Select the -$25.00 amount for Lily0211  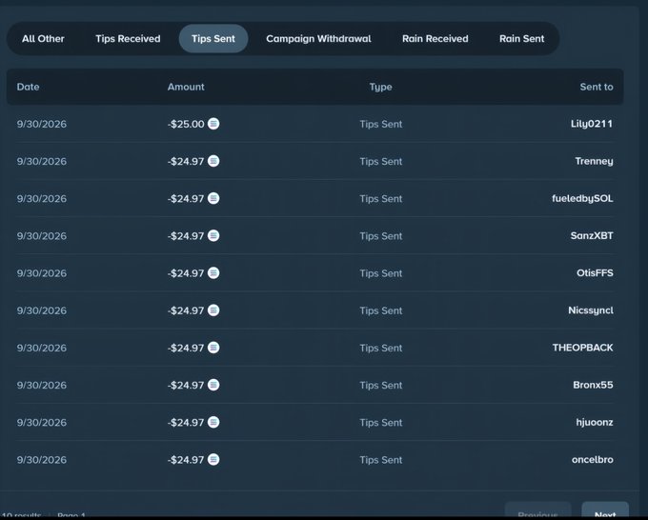click(x=186, y=124)
